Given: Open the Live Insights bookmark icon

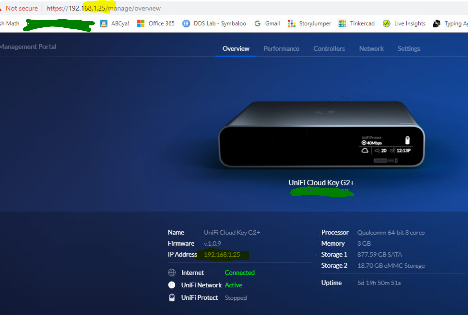Looking at the screenshot, I should point(387,24).
